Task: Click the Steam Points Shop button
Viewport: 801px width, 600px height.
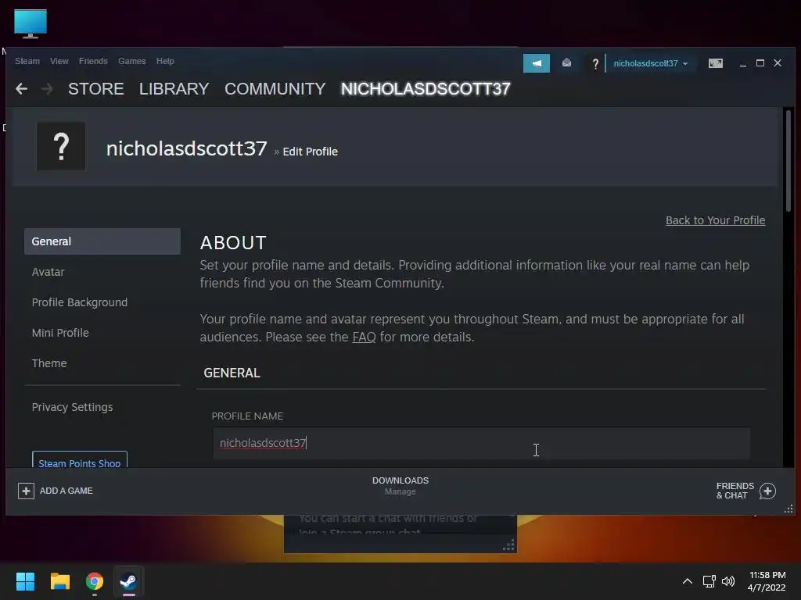Action: [x=80, y=459]
